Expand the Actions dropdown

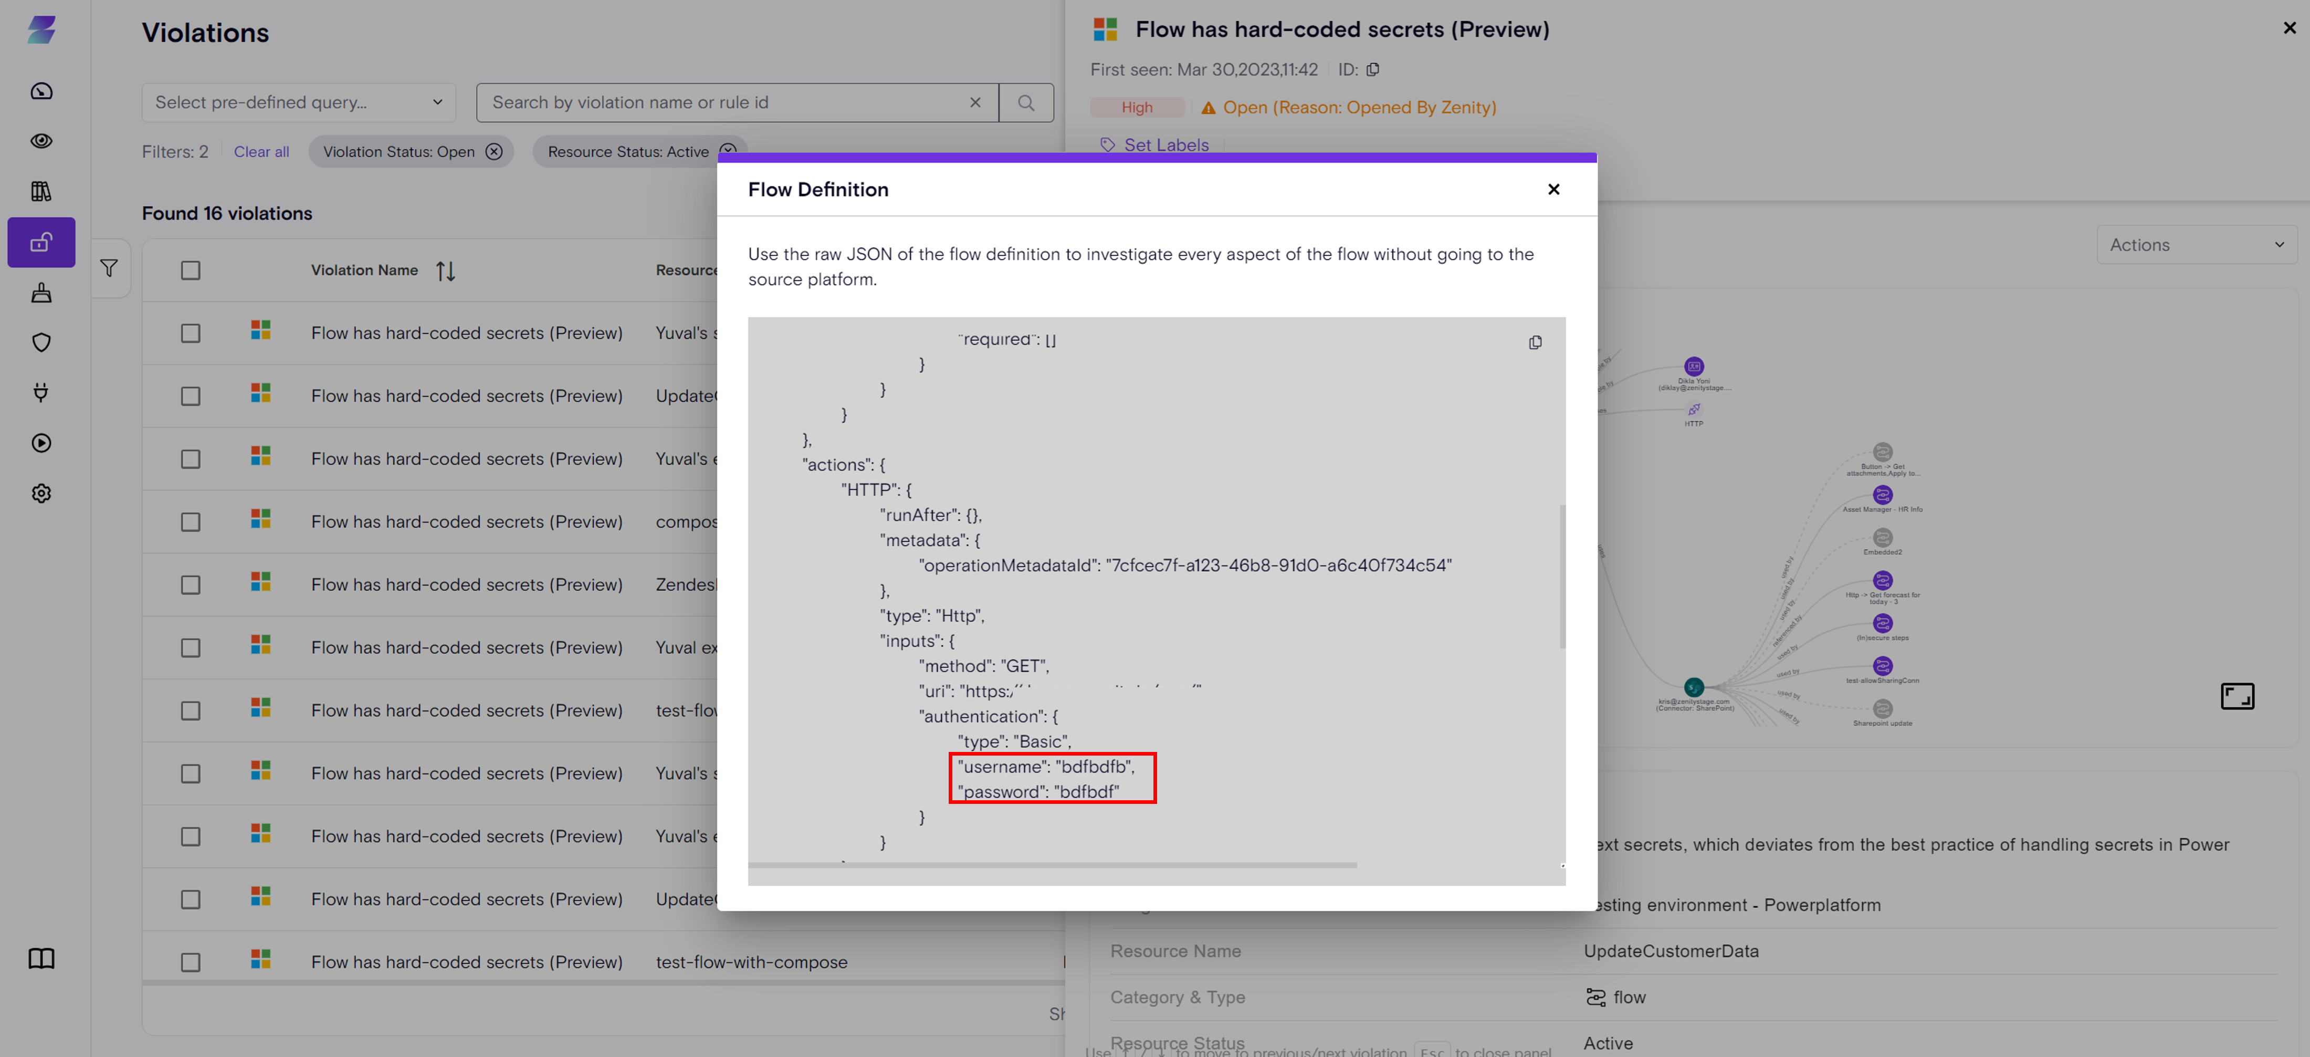(x=2196, y=245)
